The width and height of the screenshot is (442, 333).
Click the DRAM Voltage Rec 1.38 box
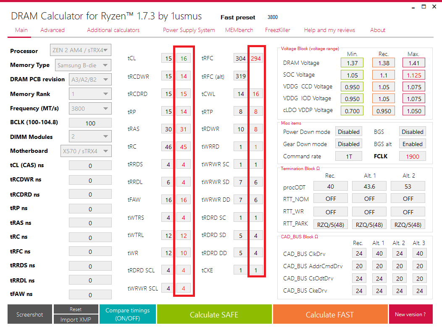(x=384, y=63)
